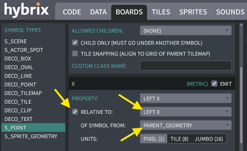Open the OF SYMBOL FROM dropdown
Viewport: 247px width, 151px height.
pyautogui.click(x=185, y=125)
